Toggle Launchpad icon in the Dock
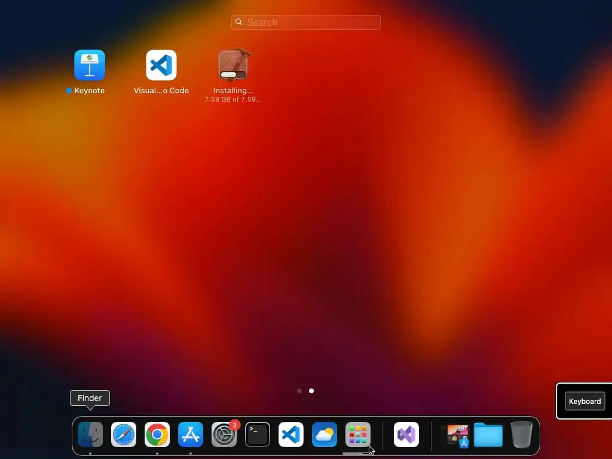 (358, 434)
